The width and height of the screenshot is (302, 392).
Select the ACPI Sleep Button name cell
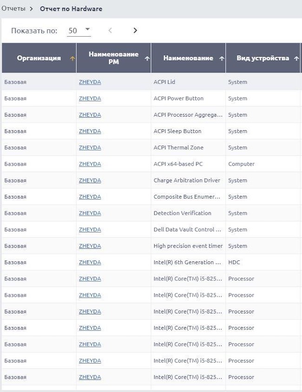click(x=177, y=131)
